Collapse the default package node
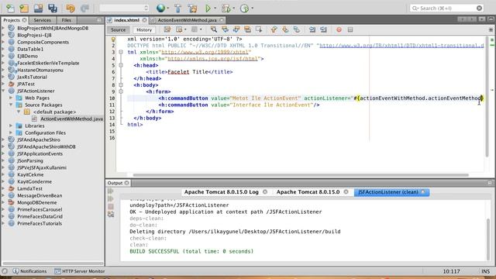The image size is (496, 279). point(19,112)
